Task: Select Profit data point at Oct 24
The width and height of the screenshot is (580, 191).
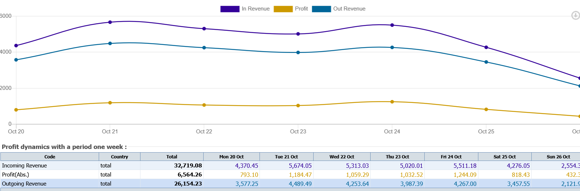Action: pos(392,102)
